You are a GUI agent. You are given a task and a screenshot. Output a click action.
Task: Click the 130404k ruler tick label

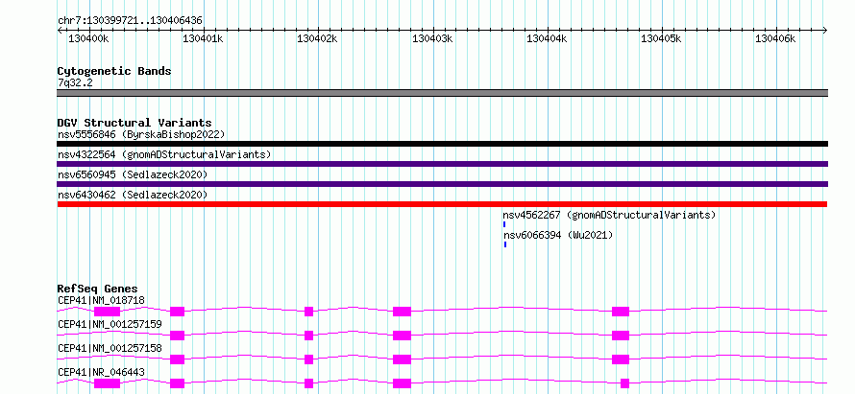547,38
